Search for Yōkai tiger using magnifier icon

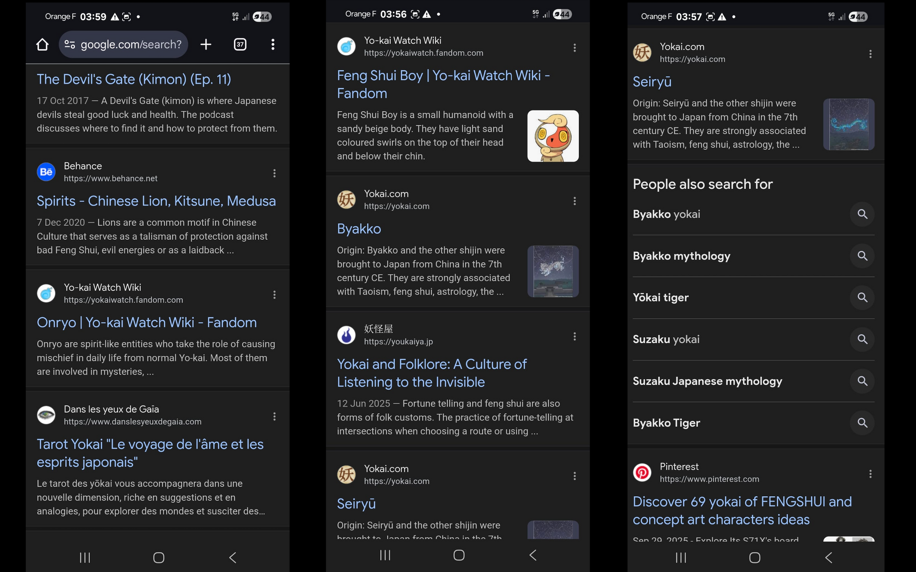pos(862,297)
